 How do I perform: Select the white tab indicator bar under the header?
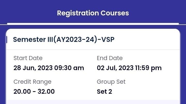tap(93, 24)
